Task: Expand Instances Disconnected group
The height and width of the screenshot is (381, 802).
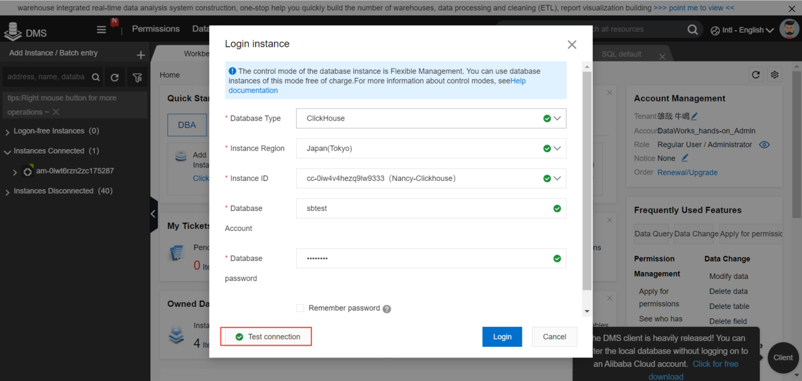Action: 7,192
